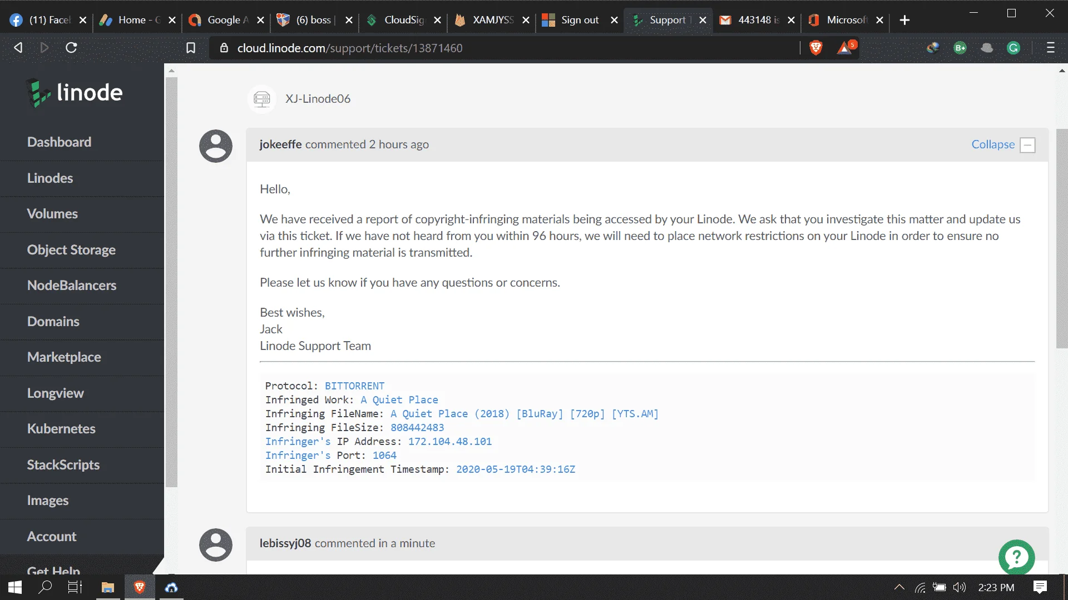Click the Grammarly G extension icon
Viewport: 1068px width, 600px height.
point(1013,48)
